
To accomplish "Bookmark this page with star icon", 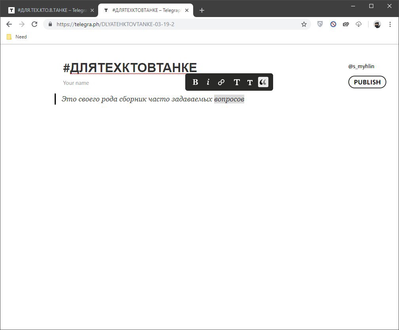I will pyautogui.click(x=304, y=24).
